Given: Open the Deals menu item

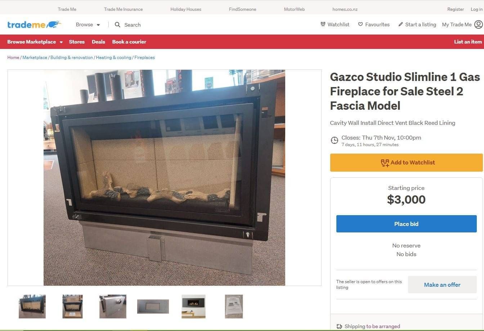Looking at the screenshot, I should 98,42.
